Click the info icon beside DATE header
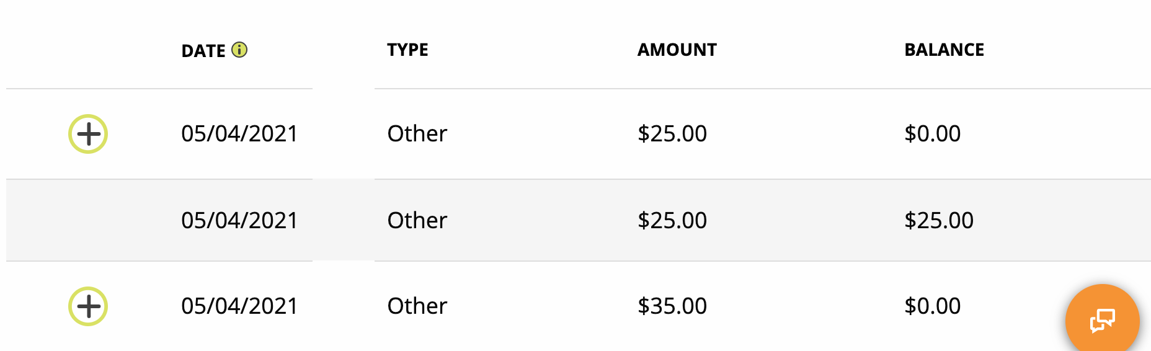 coord(239,50)
